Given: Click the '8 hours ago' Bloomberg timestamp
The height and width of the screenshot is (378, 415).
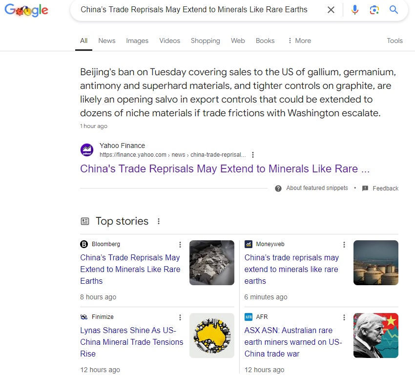Looking at the screenshot, I should pyautogui.click(x=98, y=297).
